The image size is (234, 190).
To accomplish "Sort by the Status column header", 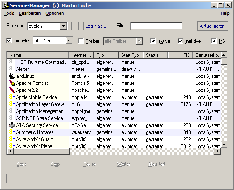I will click(155, 55).
